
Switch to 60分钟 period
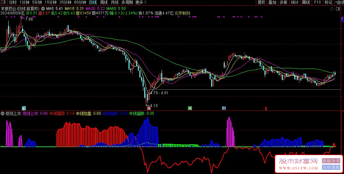point(80,2)
